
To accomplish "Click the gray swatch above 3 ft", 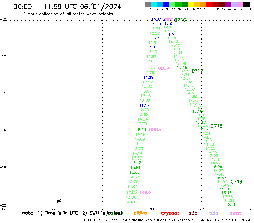I will click(148, 4).
